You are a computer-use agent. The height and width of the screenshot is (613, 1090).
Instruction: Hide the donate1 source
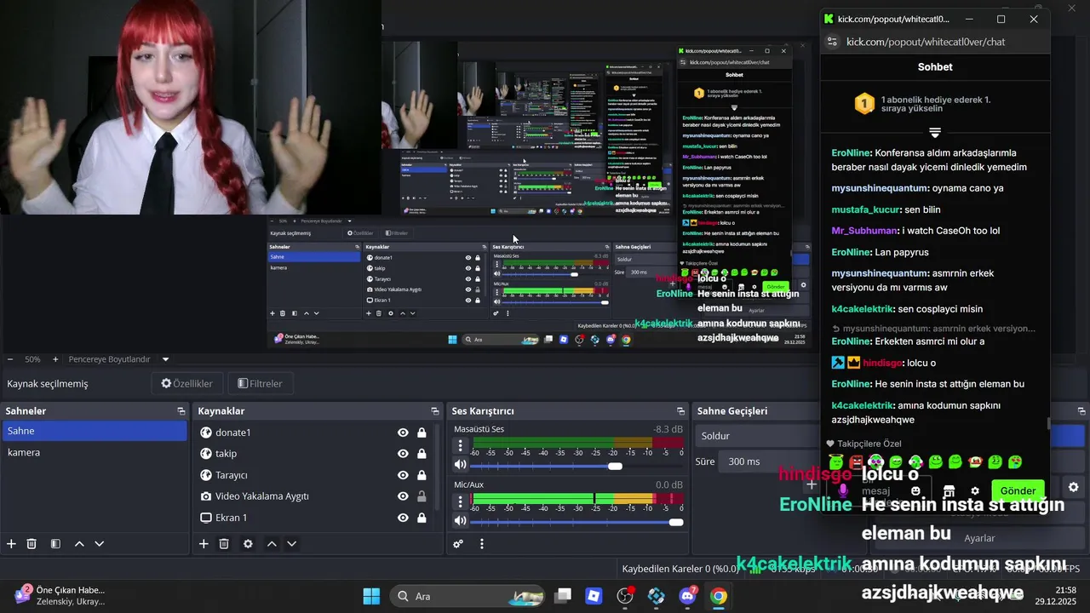[x=403, y=433]
